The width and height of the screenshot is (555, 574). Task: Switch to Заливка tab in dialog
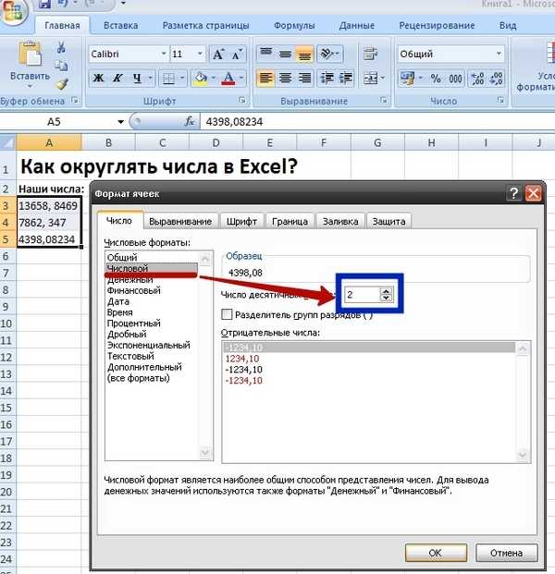[x=340, y=222]
